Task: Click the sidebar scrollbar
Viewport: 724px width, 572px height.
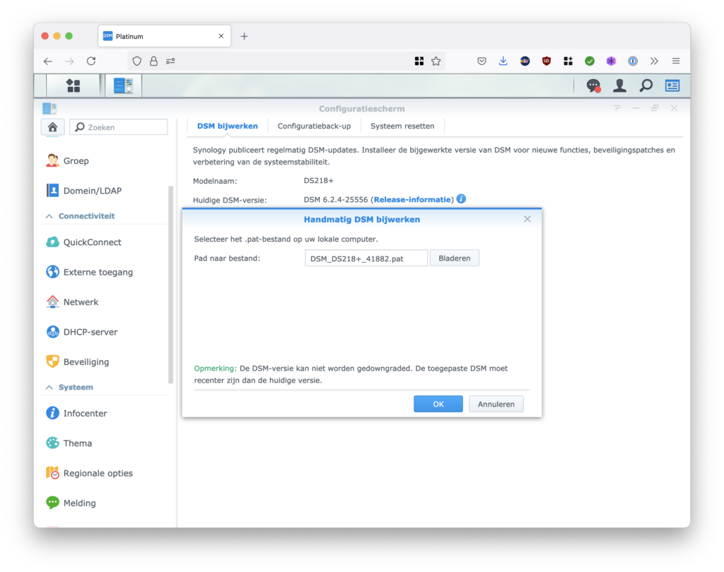Action: 170,285
